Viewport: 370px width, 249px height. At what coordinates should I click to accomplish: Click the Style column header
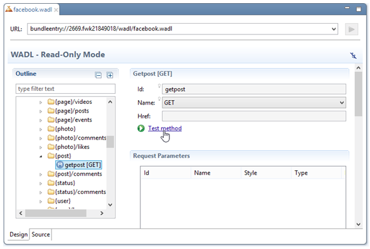pos(266,173)
